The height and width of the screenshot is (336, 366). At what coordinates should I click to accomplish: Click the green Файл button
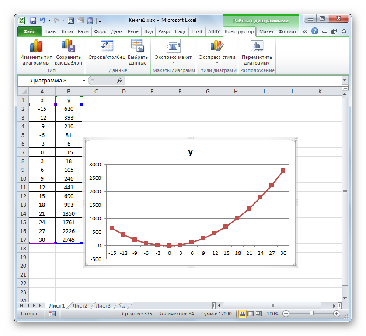(29, 31)
